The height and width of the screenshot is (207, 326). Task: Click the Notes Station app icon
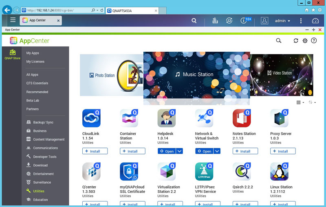[x=242, y=118]
